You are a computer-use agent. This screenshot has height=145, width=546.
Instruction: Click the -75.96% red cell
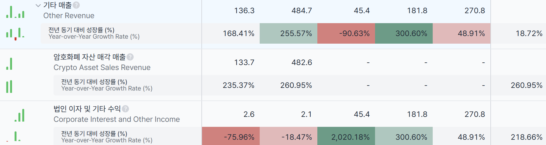pos(231,137)
